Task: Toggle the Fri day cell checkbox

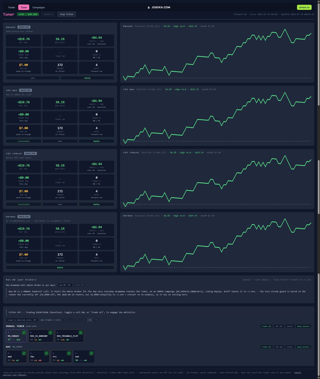Action: tap(69, 353)
